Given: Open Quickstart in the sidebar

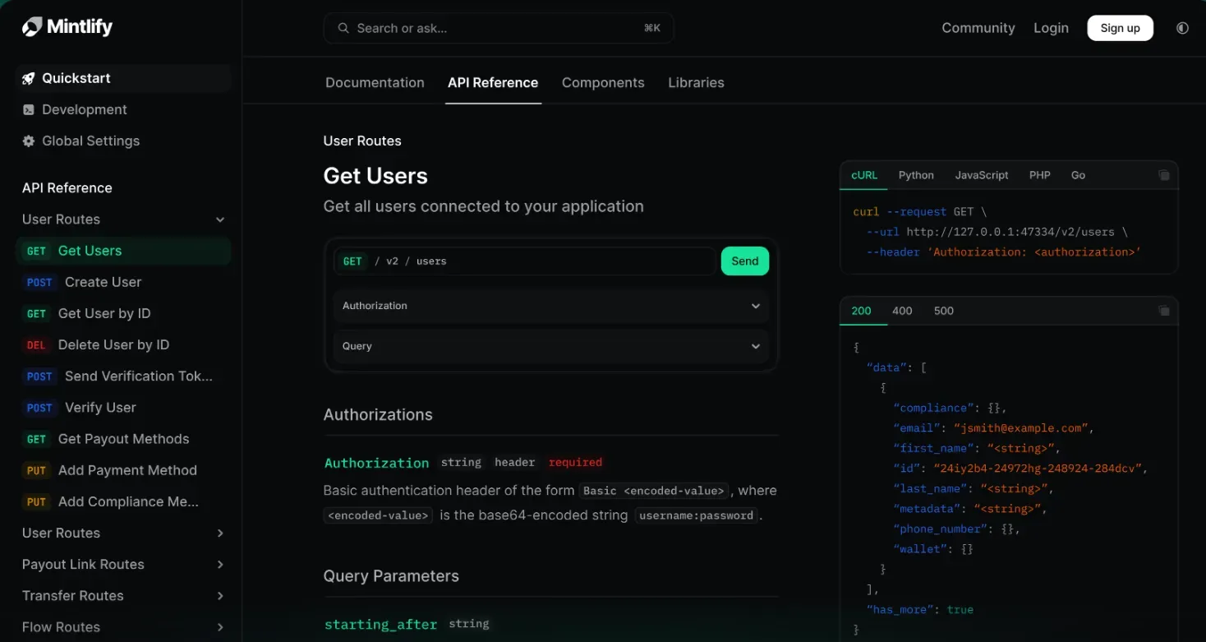Looking at the screenshot, I should click(123, 78).
